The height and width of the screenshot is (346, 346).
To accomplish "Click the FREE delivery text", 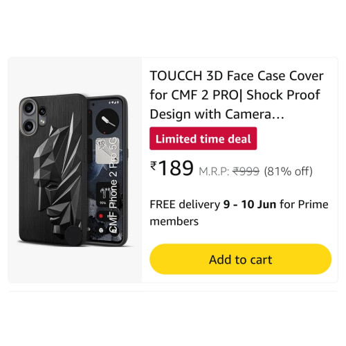I will click(185, 205).
